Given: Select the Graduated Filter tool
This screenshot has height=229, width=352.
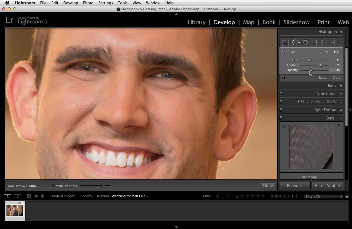Looking at the screenshot, I should pos(315,43).
